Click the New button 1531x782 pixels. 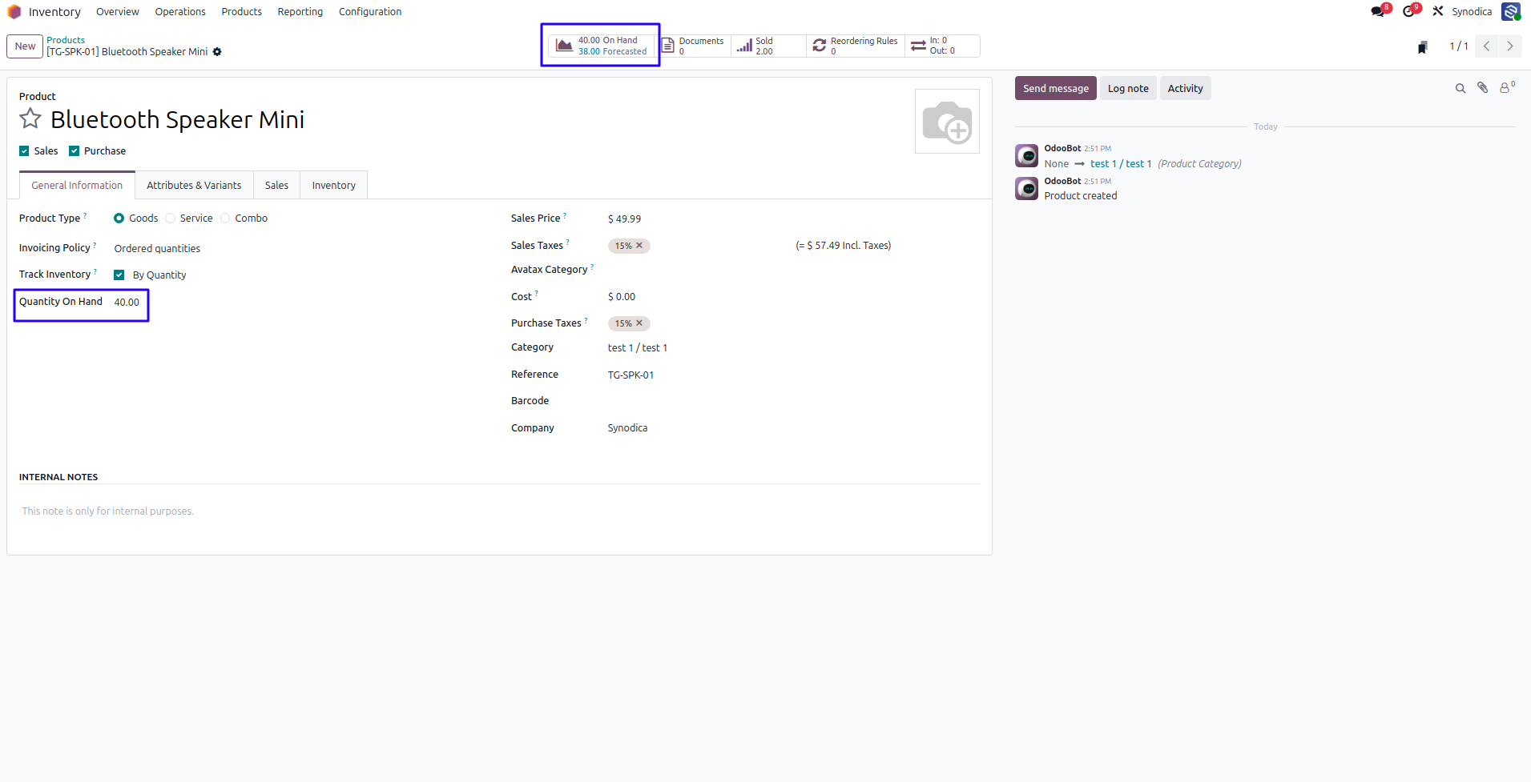pyautogui.click(x=25, y=46)
